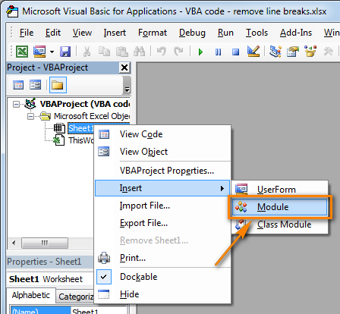Choose Print... from context menu

point(162,258)
